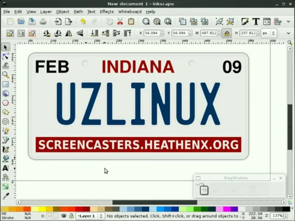This screenshot has height=221, width=295.
Task: Click the Save document icon
Action: tap(32, 21)
